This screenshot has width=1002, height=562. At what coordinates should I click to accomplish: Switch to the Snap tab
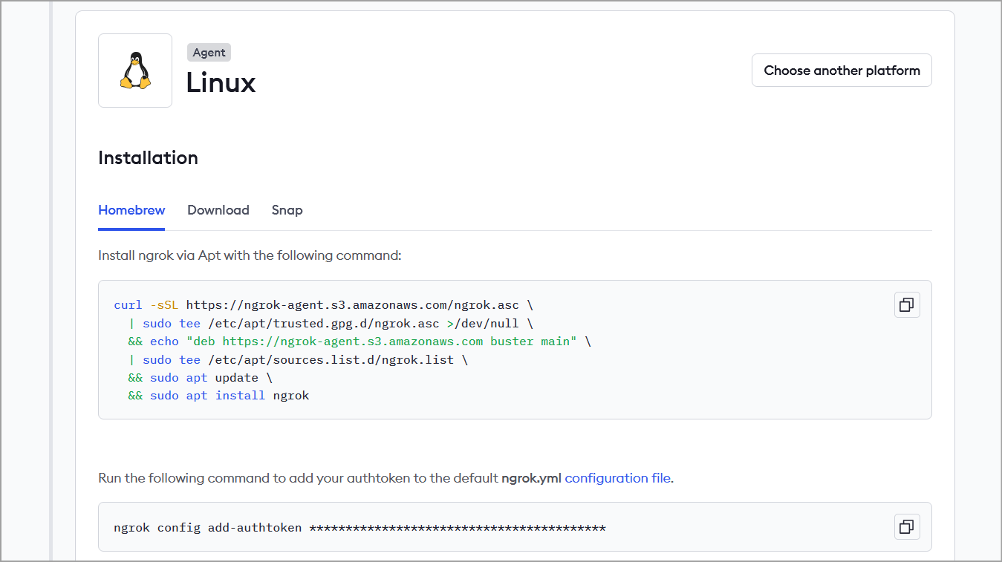click(x=287, y=210)
